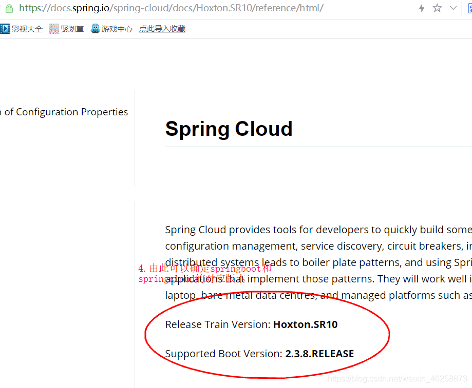This screenshot has height=388, width=472.
Task: Select the "2.3.8.RELEASE" boot version text
Action: [319, 353]
